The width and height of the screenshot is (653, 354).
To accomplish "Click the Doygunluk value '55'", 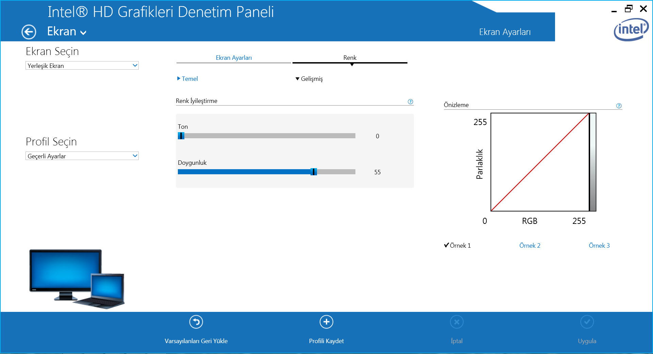I will coord(378,172).
